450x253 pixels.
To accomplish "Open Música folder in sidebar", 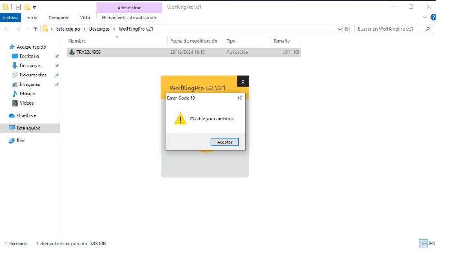I will 27,93.
